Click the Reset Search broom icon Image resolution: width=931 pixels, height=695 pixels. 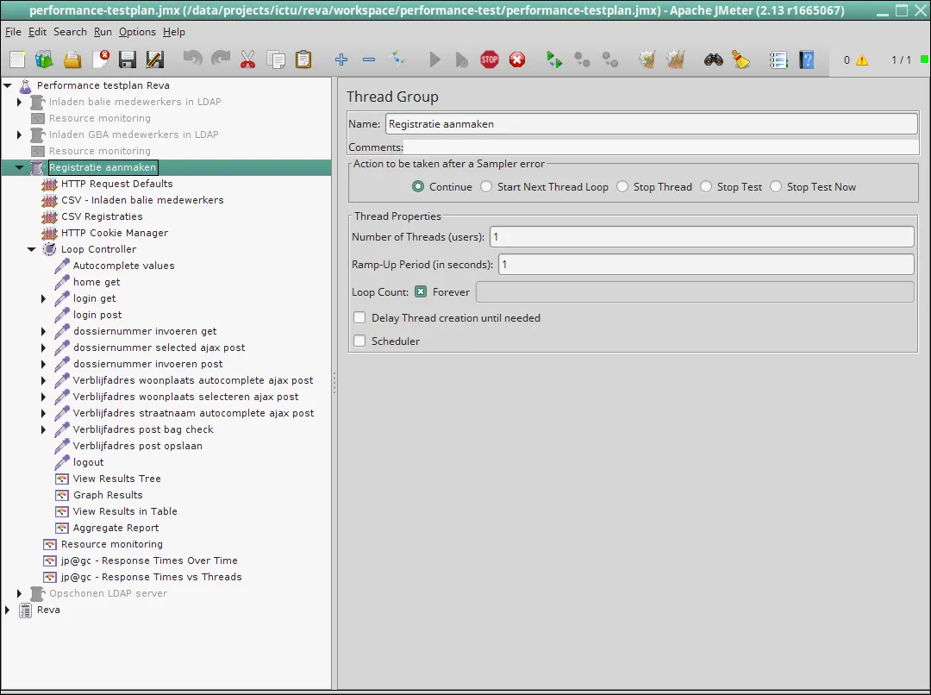(740, 59)
